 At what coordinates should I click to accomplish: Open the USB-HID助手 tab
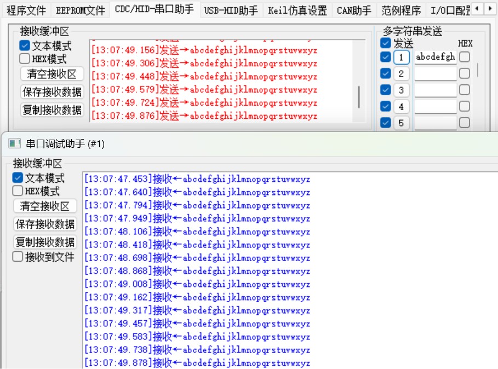[231, 10]
